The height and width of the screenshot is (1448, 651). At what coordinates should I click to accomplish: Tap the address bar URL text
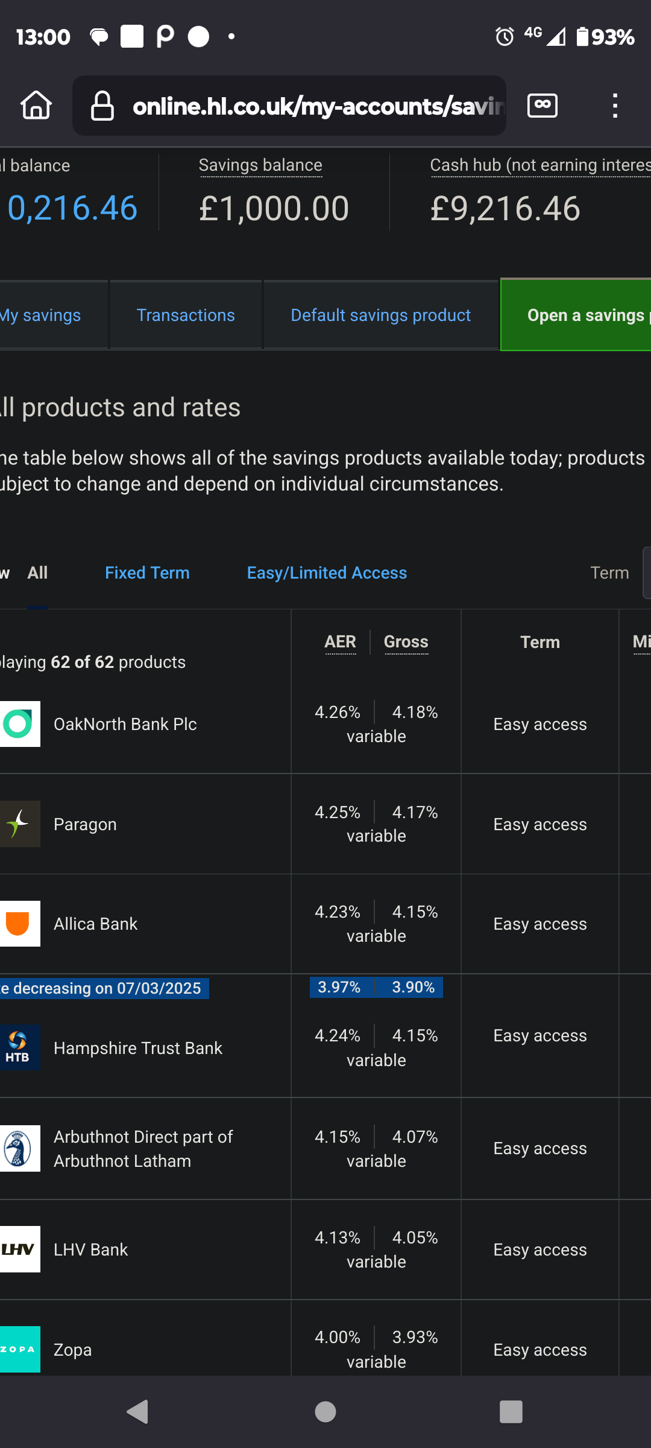coord(318,106)
